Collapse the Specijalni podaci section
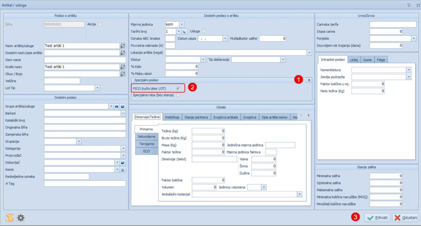This screenshot has height=226, width=421. click(309, 80)
